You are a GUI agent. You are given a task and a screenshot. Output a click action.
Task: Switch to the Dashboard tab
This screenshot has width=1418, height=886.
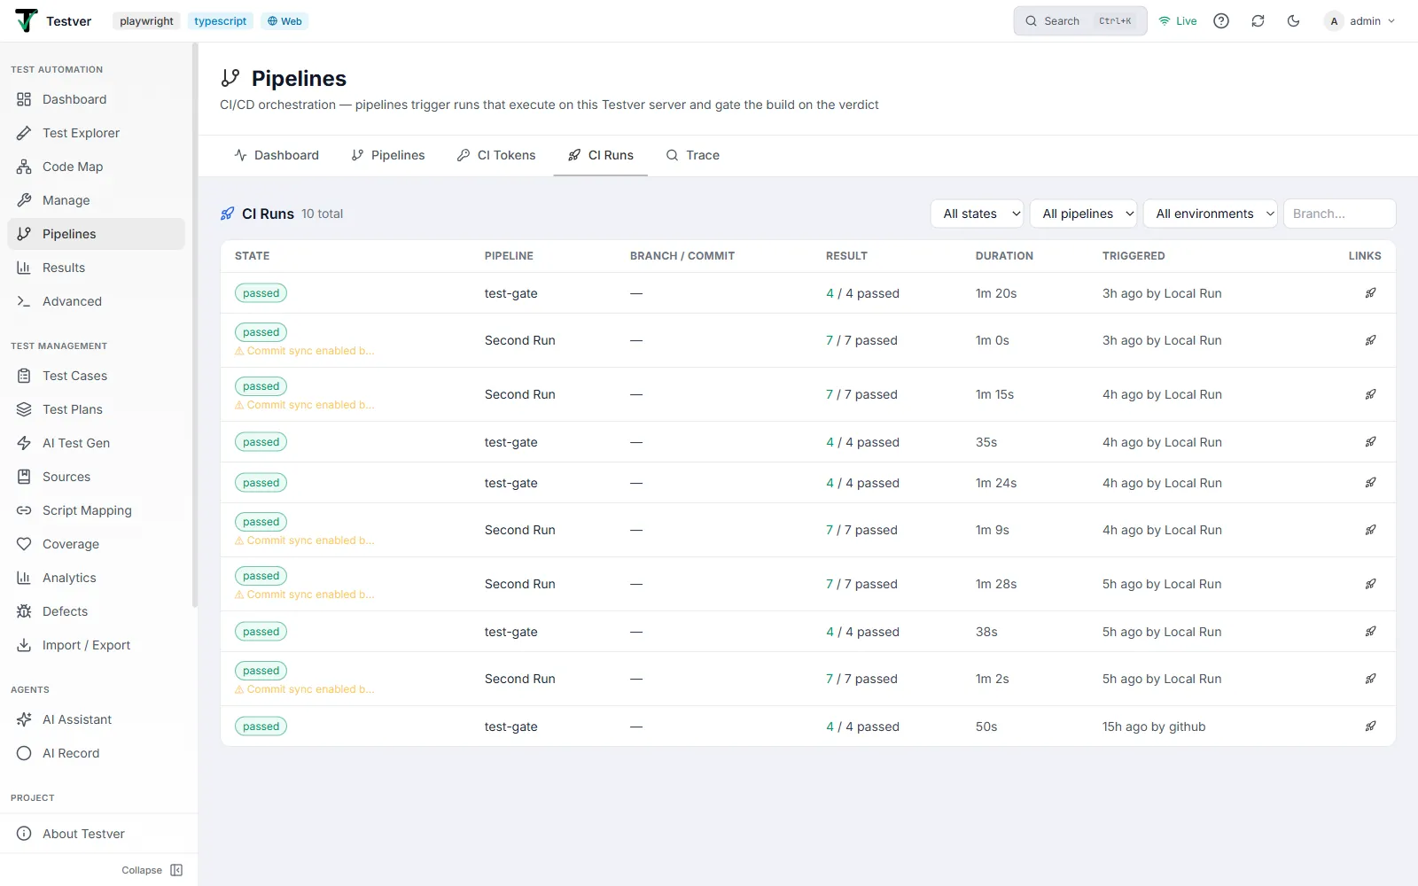(x=277, y=155)
